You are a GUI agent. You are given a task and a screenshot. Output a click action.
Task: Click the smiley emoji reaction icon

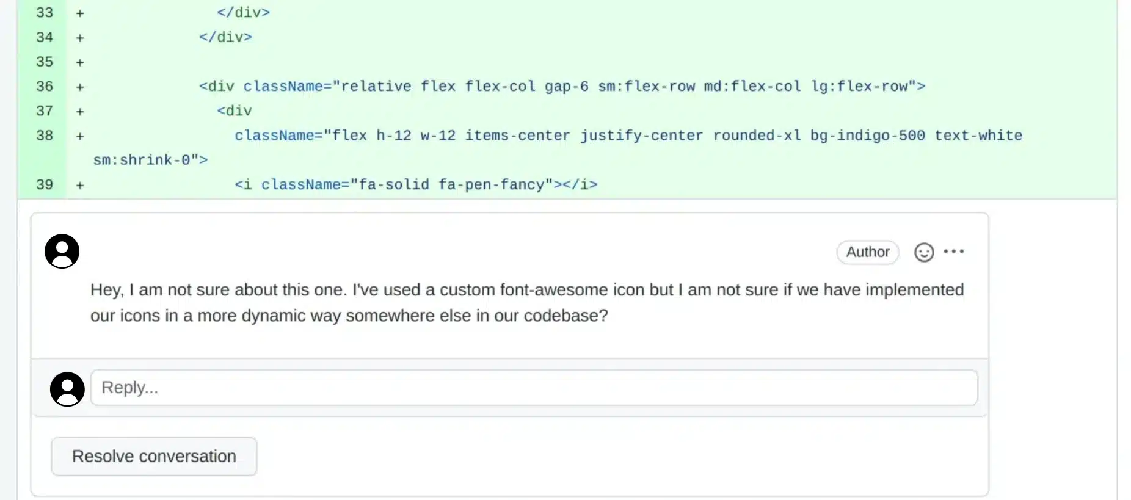(924, 252)
